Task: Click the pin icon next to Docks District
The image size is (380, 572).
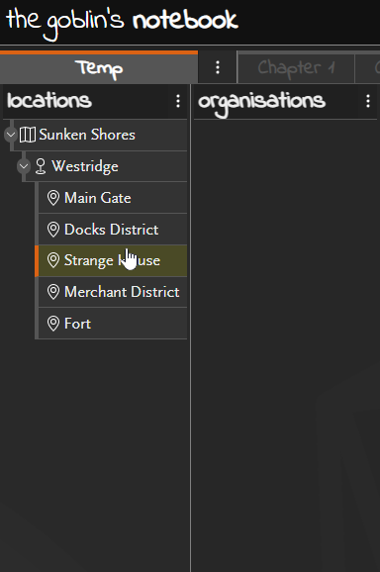Action: [x=53, y=230]
